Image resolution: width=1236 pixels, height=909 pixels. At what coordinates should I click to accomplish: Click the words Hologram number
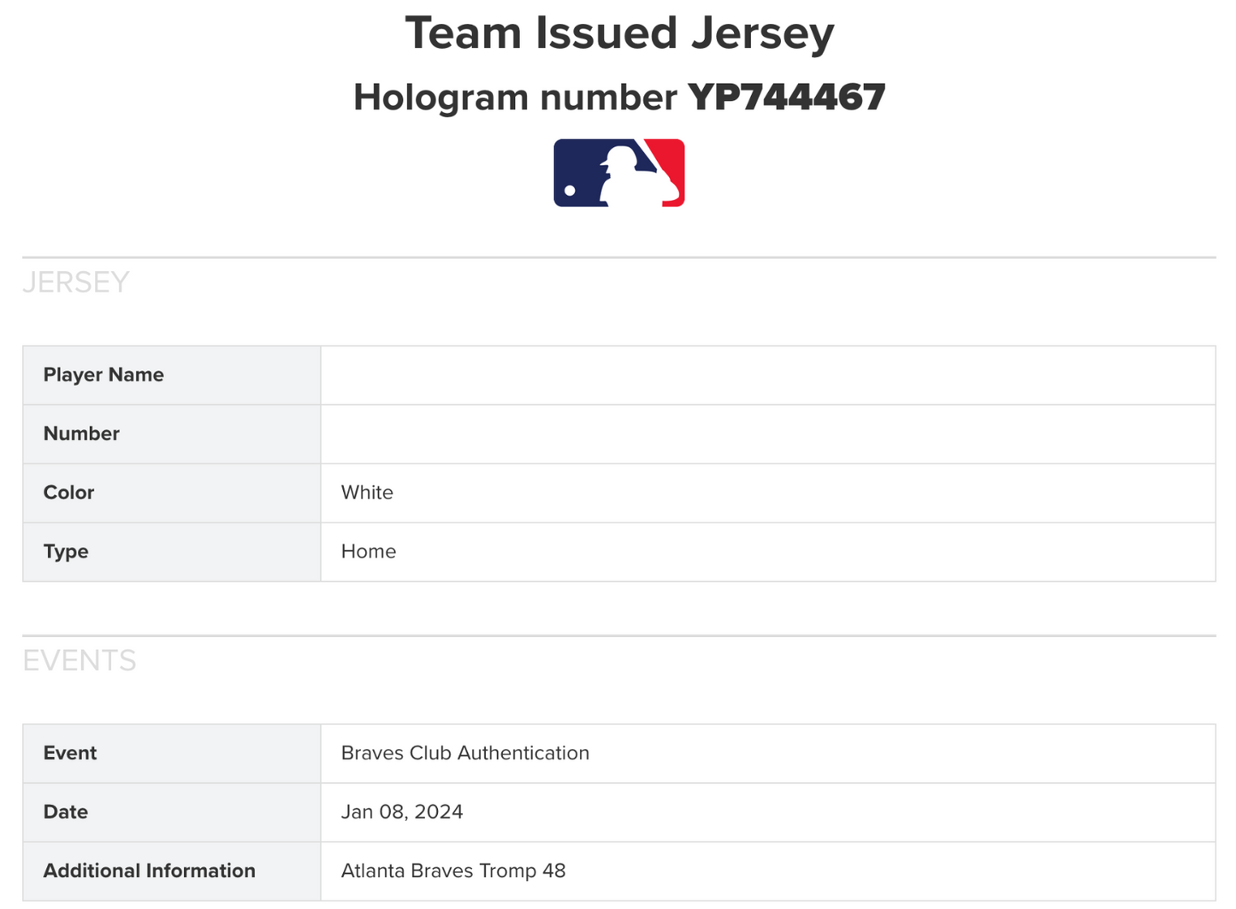point(515,97)
